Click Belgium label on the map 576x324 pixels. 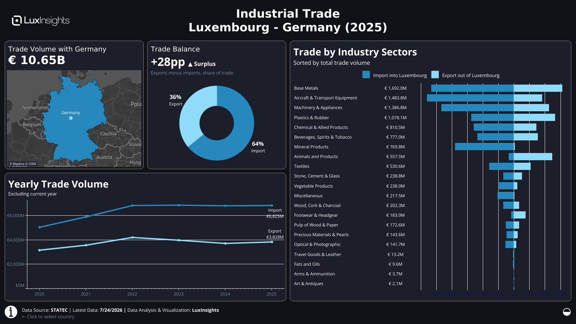(32, 125)
